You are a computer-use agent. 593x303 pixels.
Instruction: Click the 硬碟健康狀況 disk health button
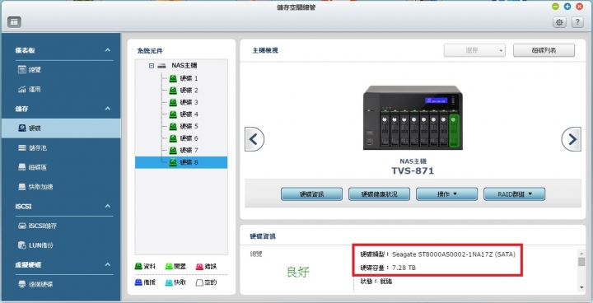(x=379, y=194)
